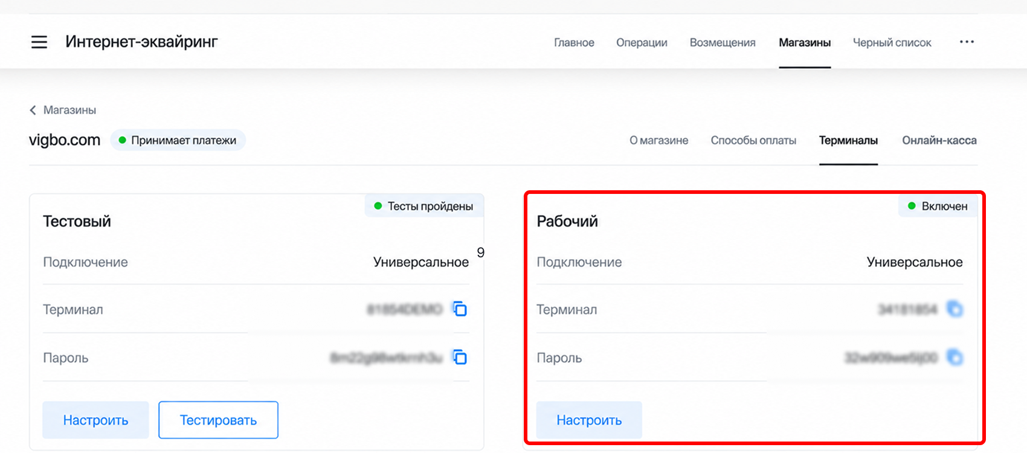Click the Рабочий card heading
This screenshot has width=1027, height=453.
567,221
